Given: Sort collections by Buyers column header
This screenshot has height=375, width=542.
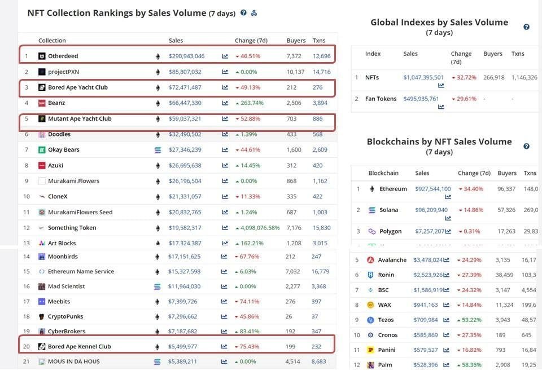Looking at the screenshot, I should (x=296, y=41).
